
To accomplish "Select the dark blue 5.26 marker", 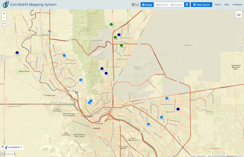I will 106,73.
